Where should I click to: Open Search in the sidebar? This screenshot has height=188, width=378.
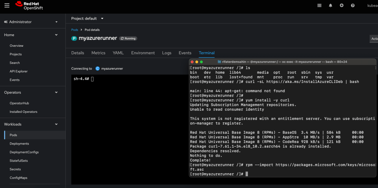pyautogui.click(x=15, y=63)
